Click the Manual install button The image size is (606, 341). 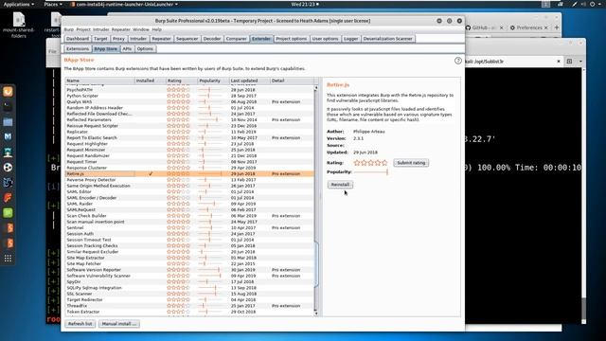pos(119,324)
